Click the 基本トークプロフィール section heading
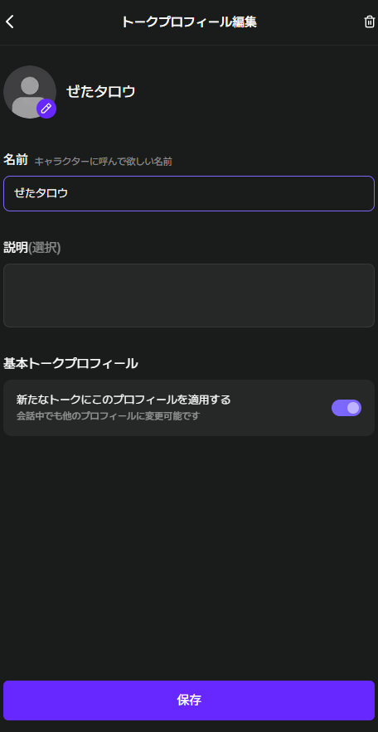378x732 pixels. 70,363
